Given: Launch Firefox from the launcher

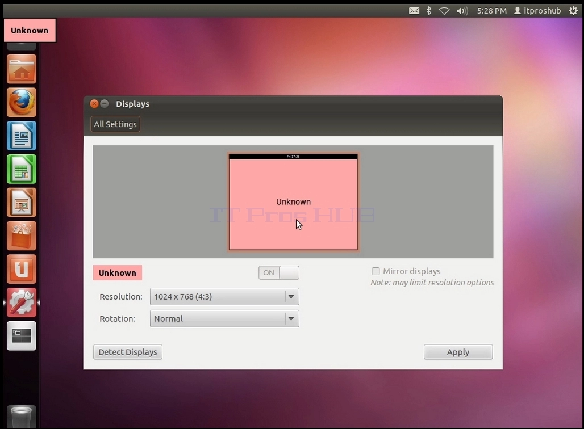Looking at the screenshot, I should point(22,102).
